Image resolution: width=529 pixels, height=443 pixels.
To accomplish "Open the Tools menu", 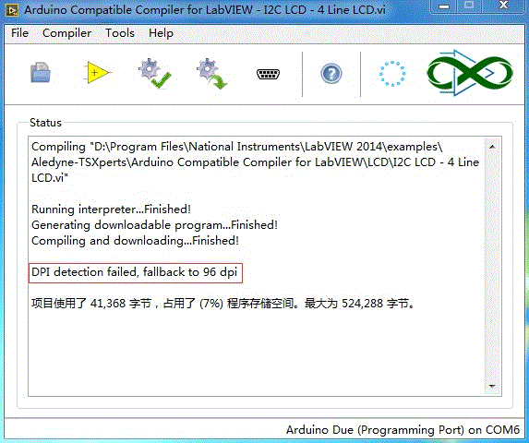I will click(120, 33).
